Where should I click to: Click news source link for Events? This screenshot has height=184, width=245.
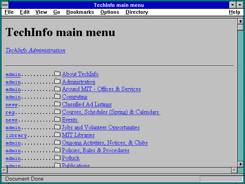11,120
